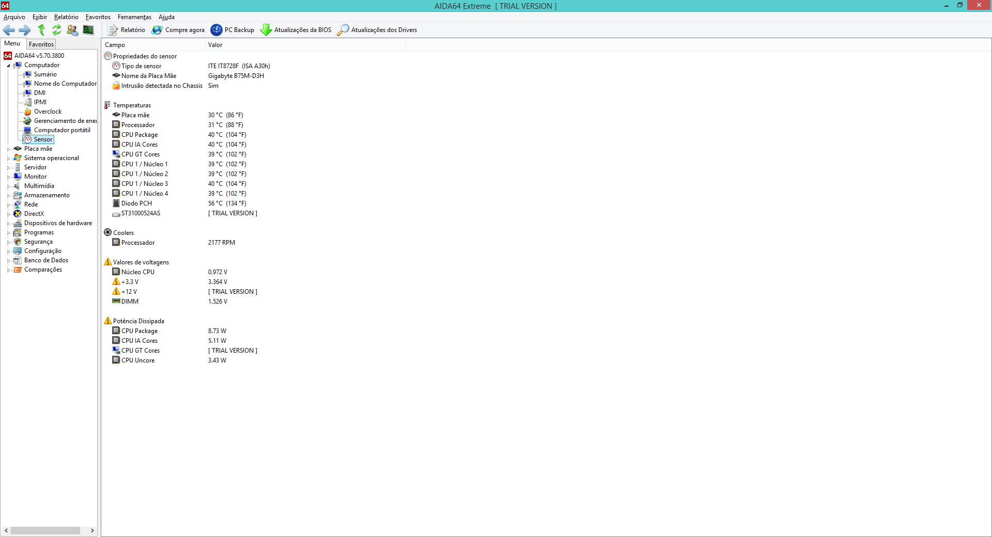Image resolution: width=992 pixels, height=537 pixels.
Task: Click the Segurança shield icon
Action: pyautogui.click(x=18, y=242)
